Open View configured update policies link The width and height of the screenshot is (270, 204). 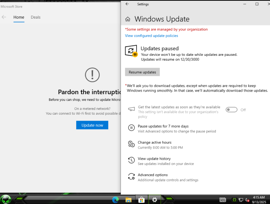[x=151, y=36]
